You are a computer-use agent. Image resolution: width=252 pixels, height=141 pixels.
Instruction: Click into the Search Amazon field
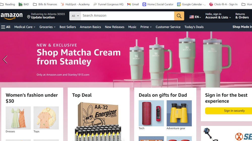128,16
